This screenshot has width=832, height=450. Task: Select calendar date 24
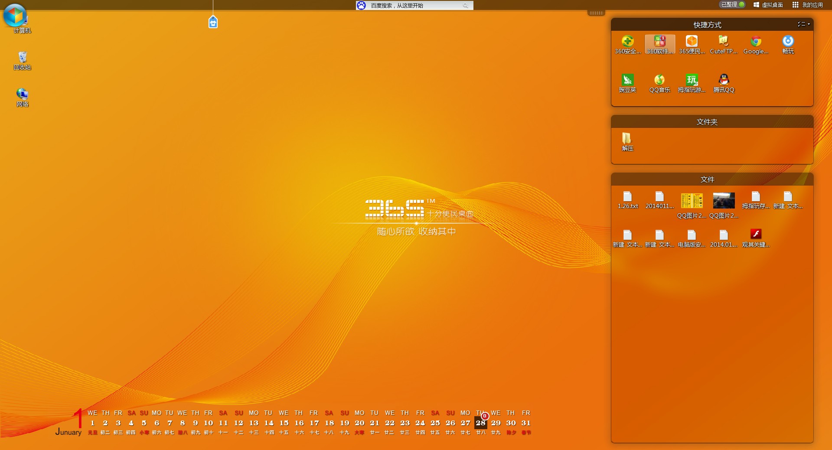pyautogui.click(x=420, y=423)
